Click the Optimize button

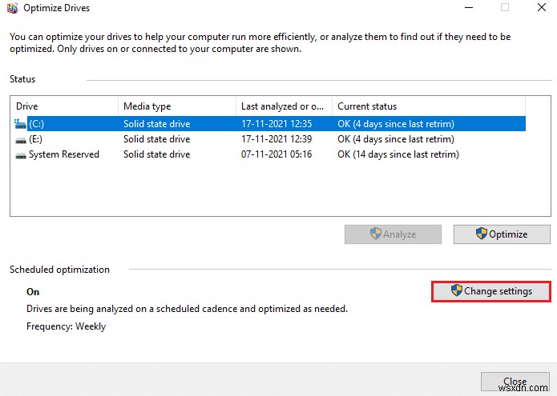pyautogui.click(x=502, y=234)
